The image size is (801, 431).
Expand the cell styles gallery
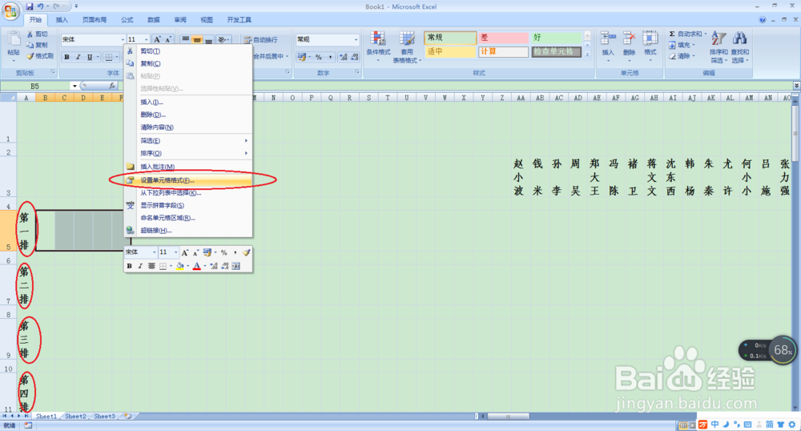(x=587, y=54)
